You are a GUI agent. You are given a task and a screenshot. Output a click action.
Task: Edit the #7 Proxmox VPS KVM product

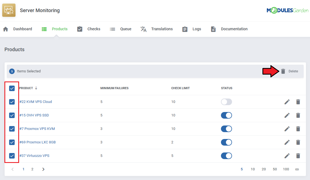coord(287,129)
